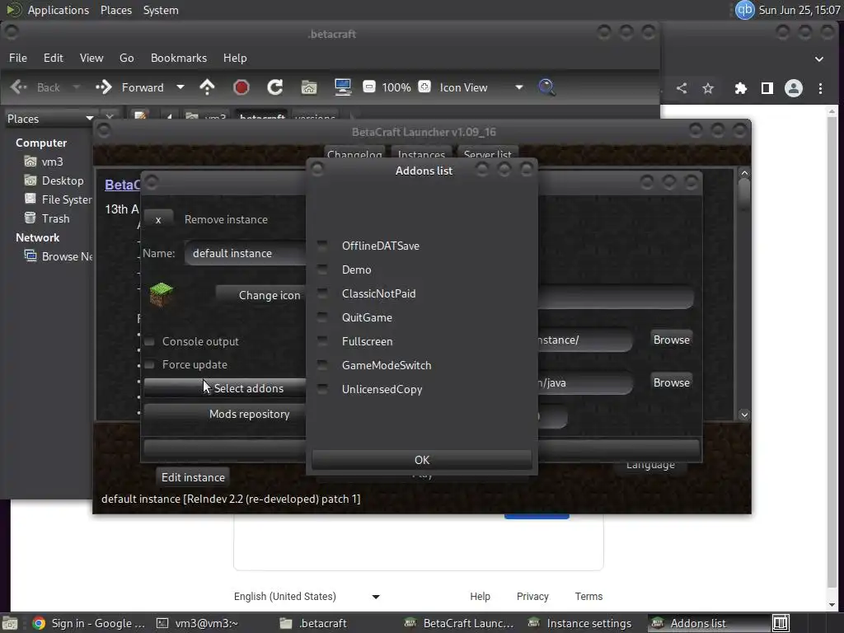Open browser extensions puzzle icon
The height and width of the screenshot is (633, 844).
(741, 88)
